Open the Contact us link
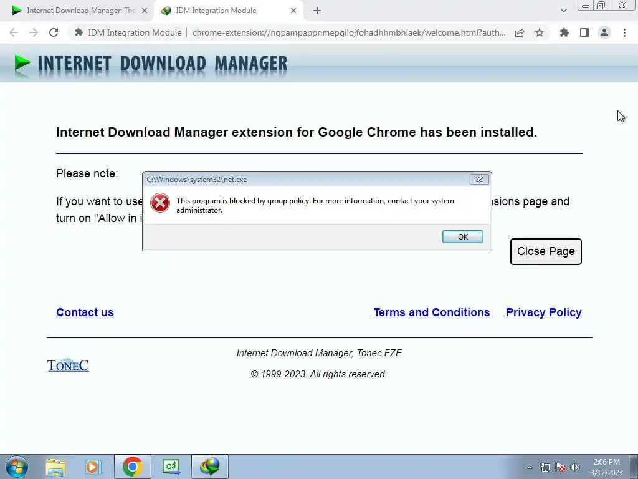The image size is (638, 479). click(85, 312)
